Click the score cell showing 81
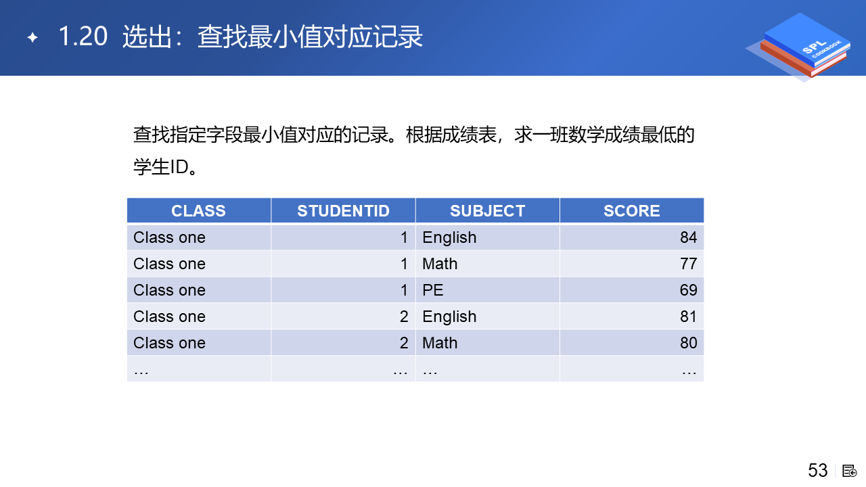866x487 pixels. coord(632,317)
